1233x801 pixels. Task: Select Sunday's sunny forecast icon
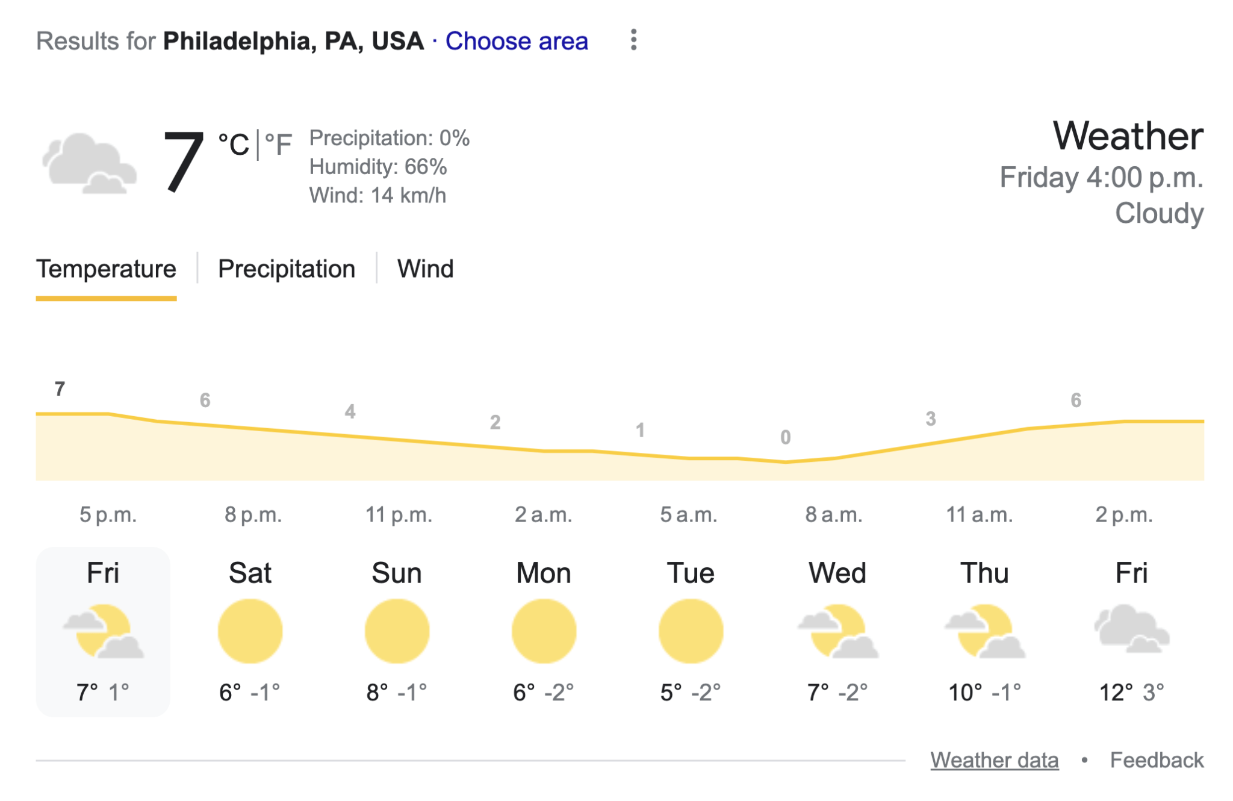tap(397, 631)
